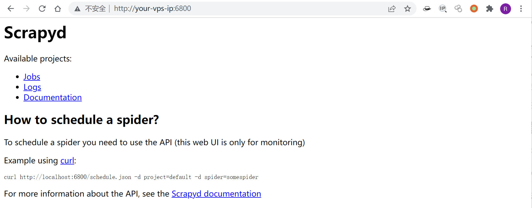Click the browser forward arrow
The width and height of the screenshot is (532, 208).
click(x=26, y=9)
